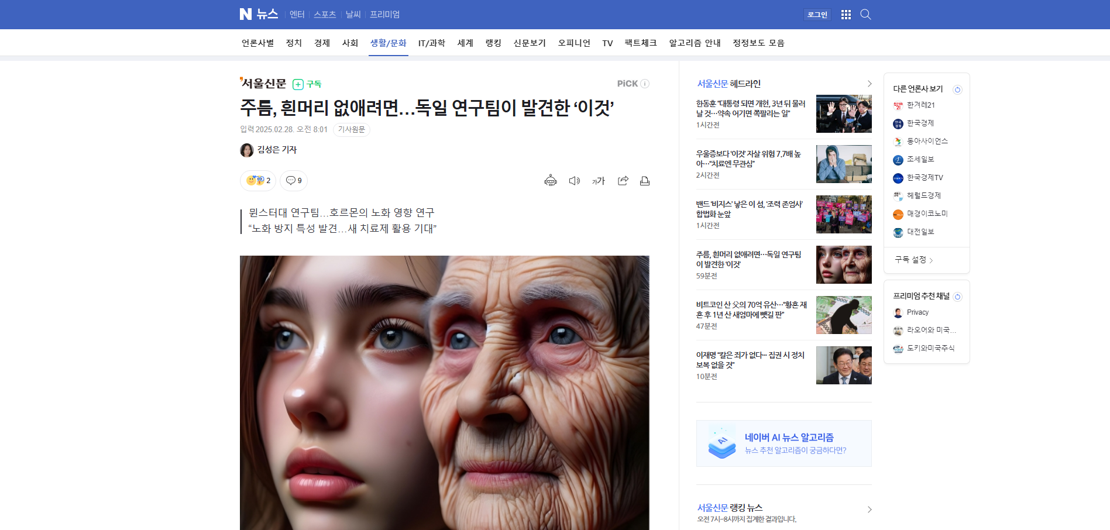
Task: Open the comments bubble showing 9
Action: click(294, 181)
